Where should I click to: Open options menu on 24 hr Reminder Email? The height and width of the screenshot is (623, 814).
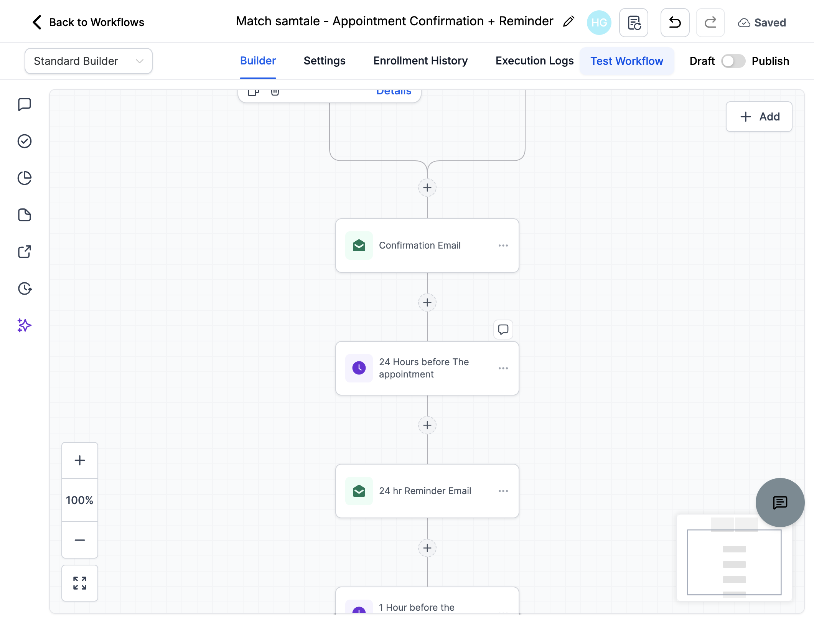click(x=503, y=491)
